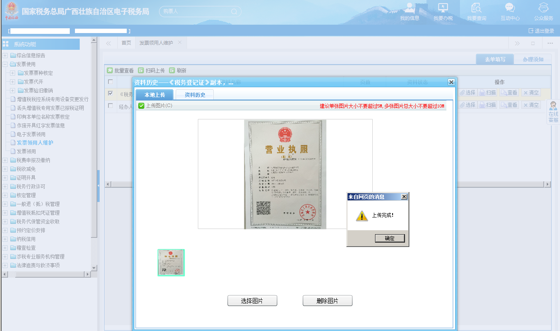Click 确定 in upload complete dialog
The height and width of the screenshot is (331, 560).
390,238
